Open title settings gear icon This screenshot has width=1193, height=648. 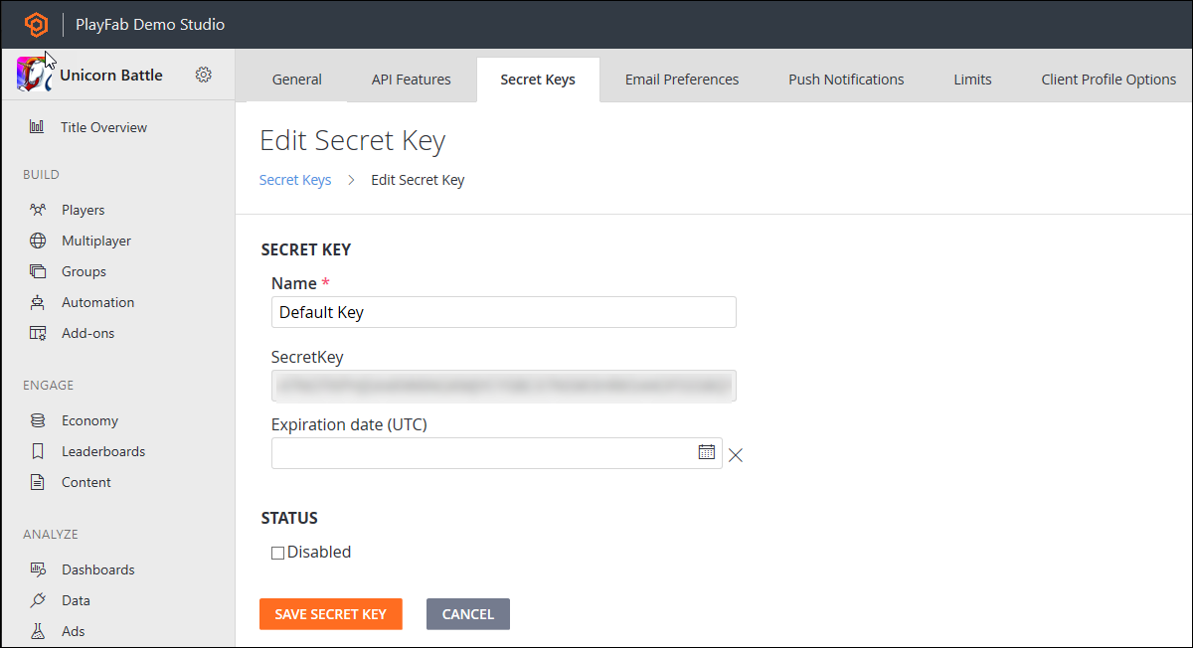pos(203,75)
